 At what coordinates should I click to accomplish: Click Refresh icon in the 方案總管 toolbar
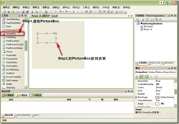(147, 20)
